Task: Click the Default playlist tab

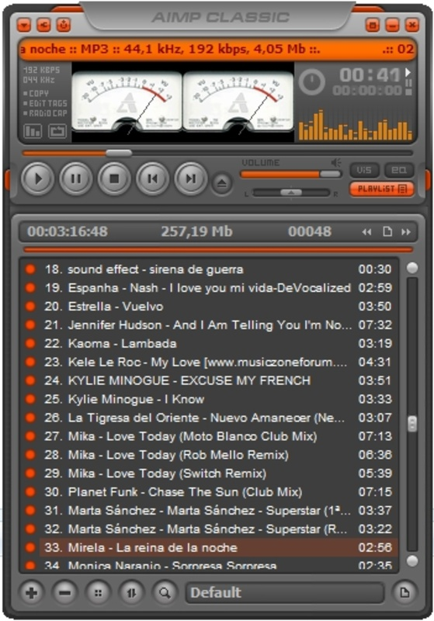Action: click(284, 593)
